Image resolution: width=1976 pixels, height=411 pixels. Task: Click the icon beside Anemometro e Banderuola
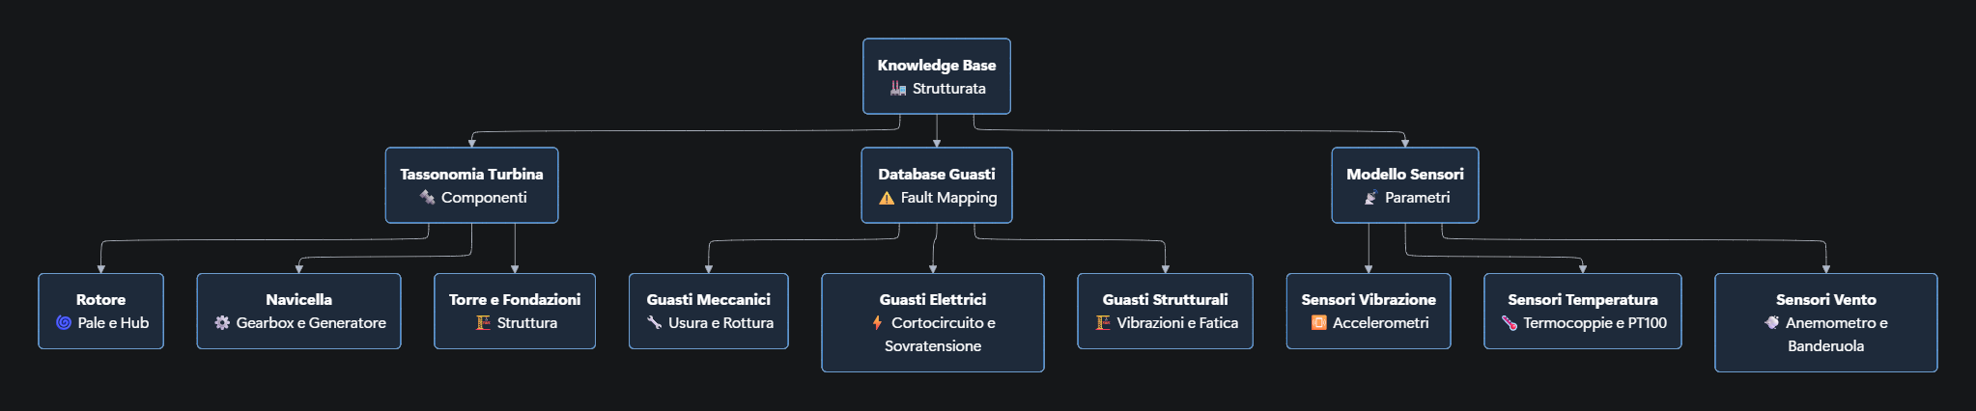click(1771, 323)
